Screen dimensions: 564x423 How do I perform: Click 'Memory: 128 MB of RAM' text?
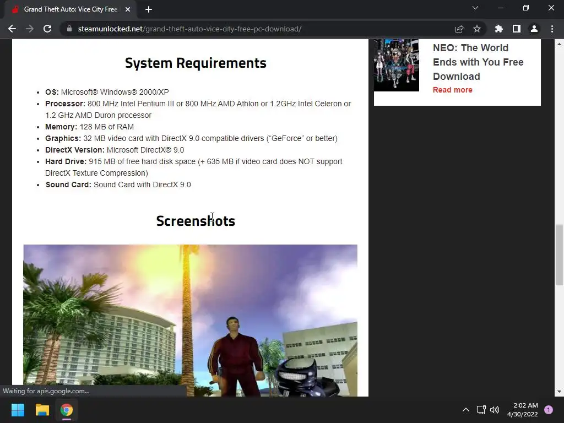pyautogui.click(x=90, y=127)
